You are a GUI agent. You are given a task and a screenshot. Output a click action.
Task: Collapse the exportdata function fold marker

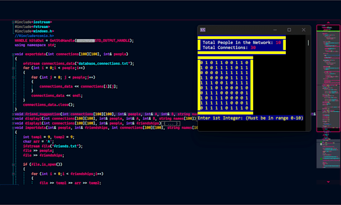(13, 54)
